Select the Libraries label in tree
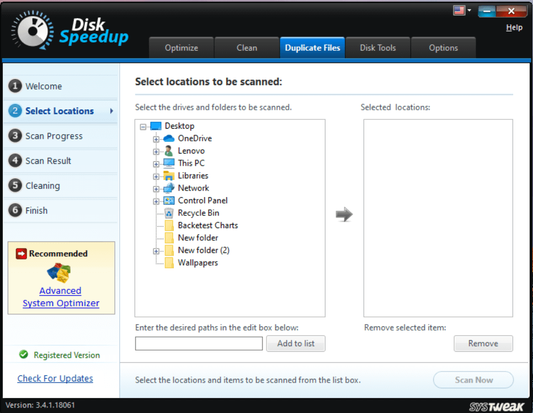Screen dimensions: 533x413 (193, 176)
